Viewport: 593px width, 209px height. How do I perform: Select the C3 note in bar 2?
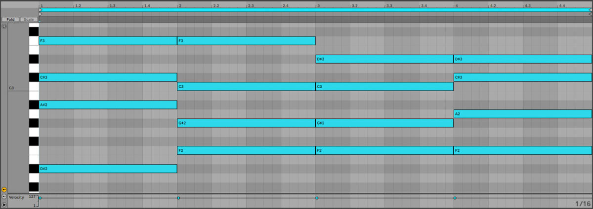tap(246, 86)
